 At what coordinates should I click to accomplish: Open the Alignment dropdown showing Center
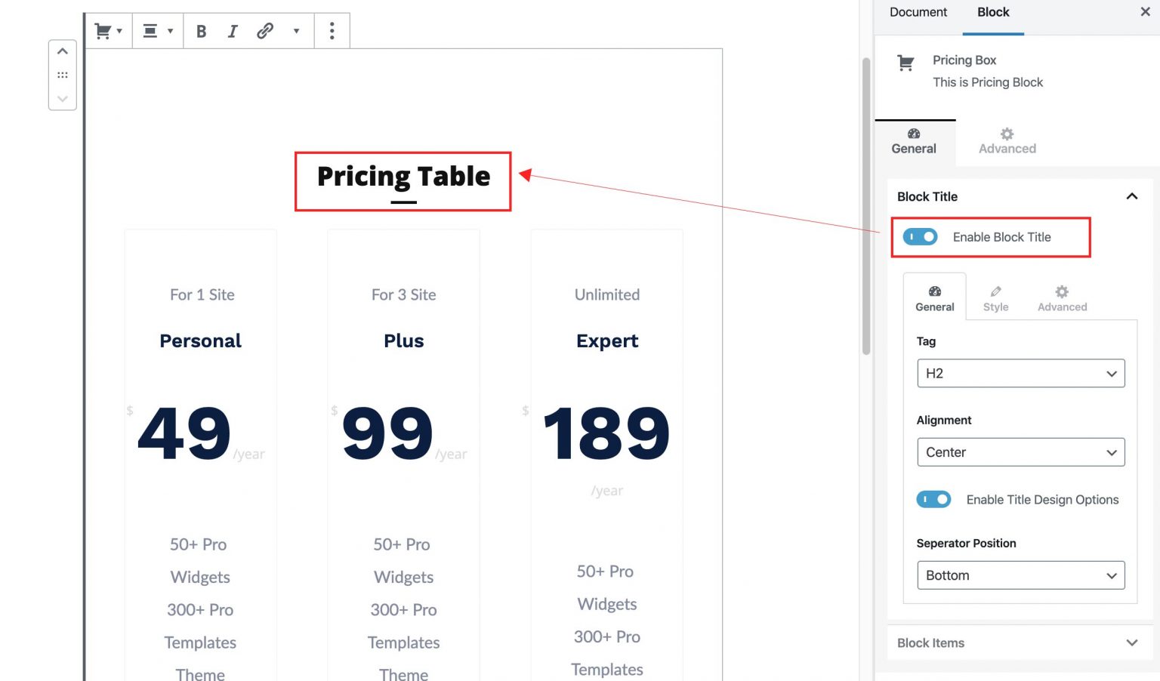1020,452
